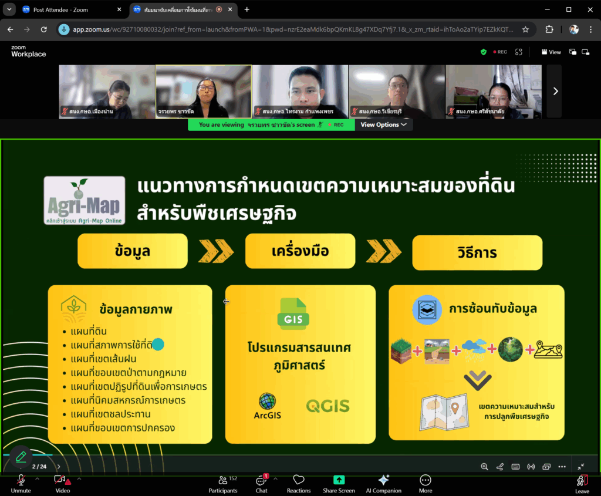Open the View layout menu
This screenshot has width=601, height=496.
click(551, 52)
